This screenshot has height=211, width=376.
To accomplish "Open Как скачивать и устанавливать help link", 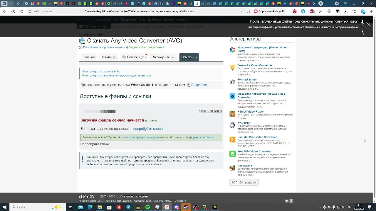I will (x=103, y=47).
